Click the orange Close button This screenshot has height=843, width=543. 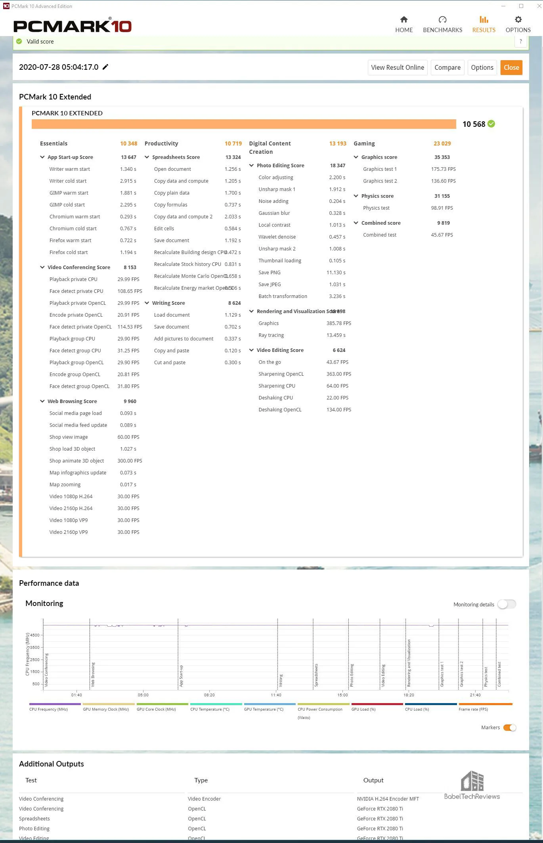click(x=511, y=67)
